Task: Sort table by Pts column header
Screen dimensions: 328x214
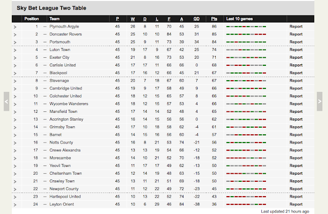Action: click(x=214, y=19)
